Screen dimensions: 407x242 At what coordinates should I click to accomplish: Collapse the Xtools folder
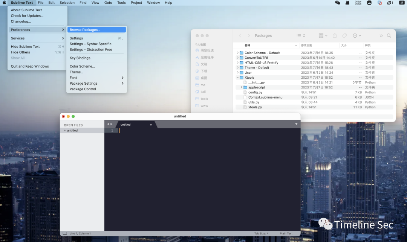click(237, 78)
